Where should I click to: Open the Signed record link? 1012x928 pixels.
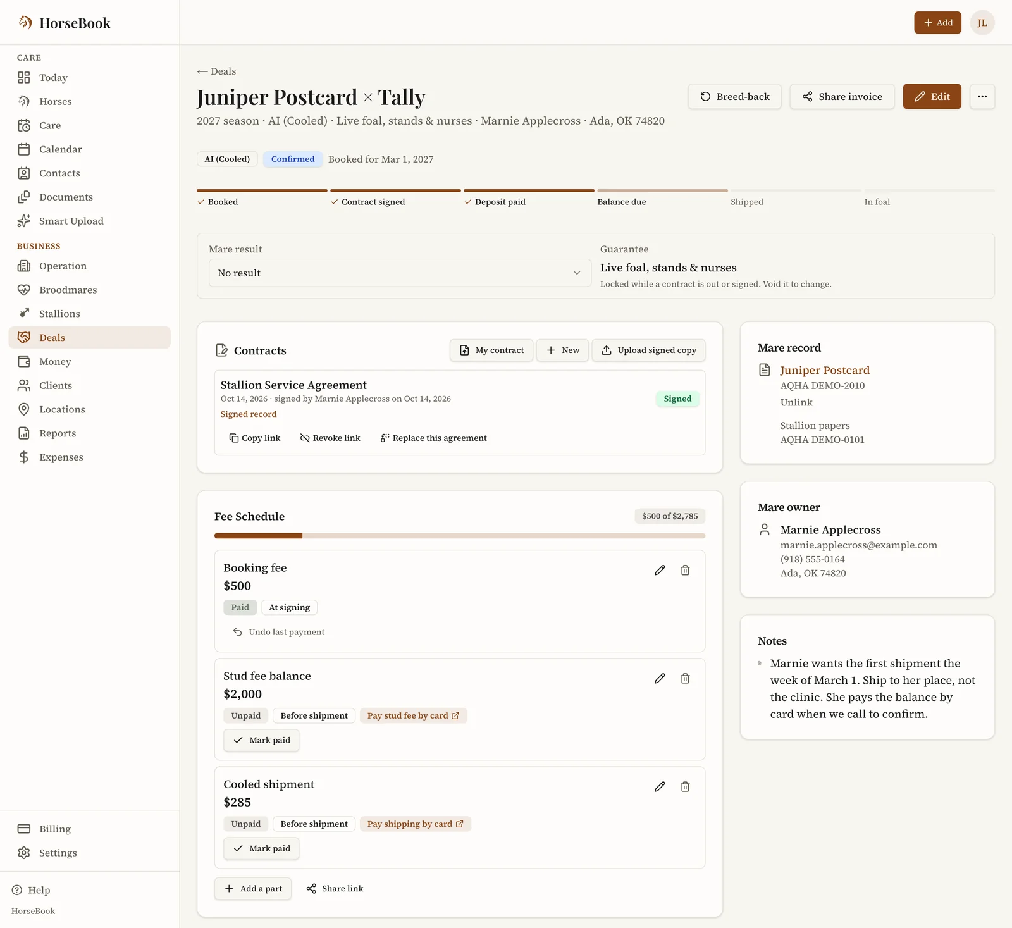(249, 414)
